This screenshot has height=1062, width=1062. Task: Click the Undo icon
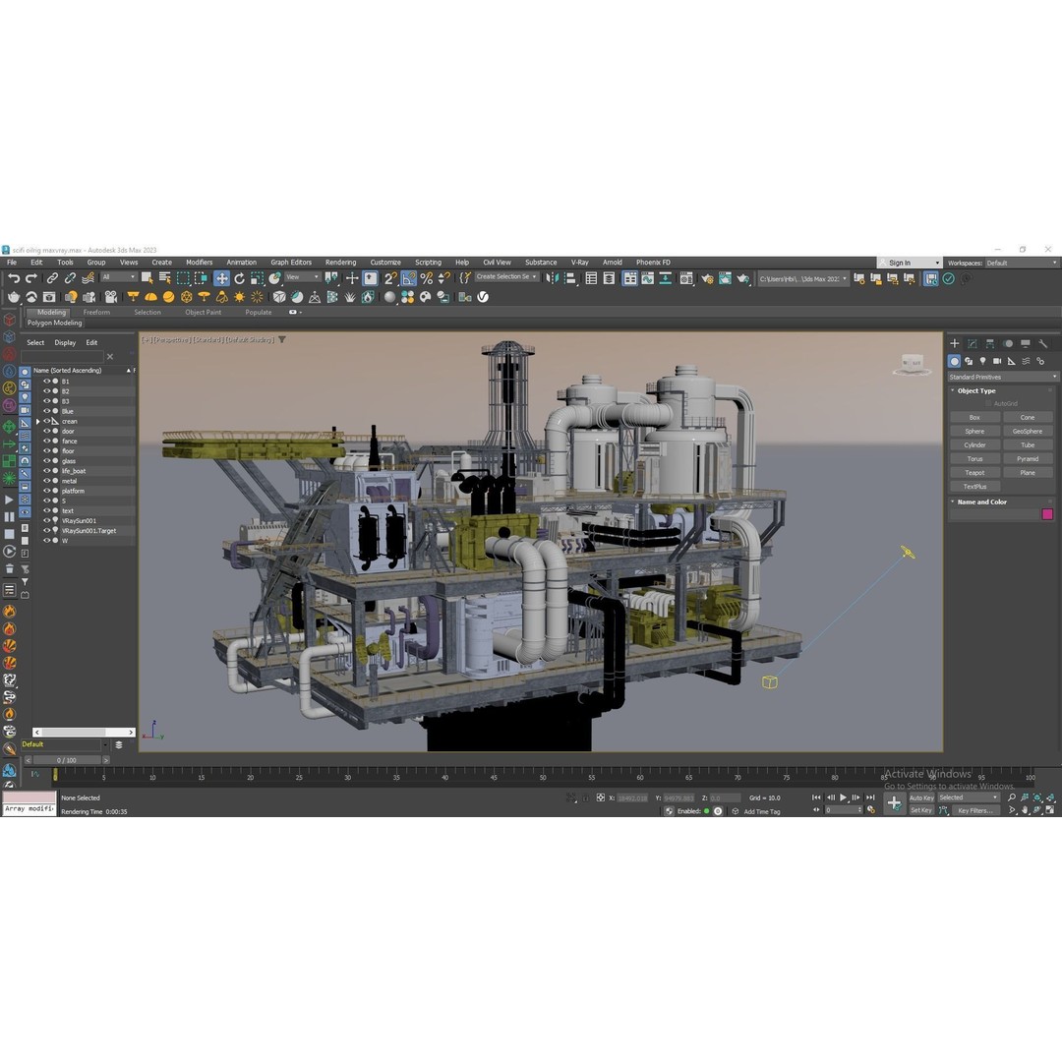click(14, 278)
